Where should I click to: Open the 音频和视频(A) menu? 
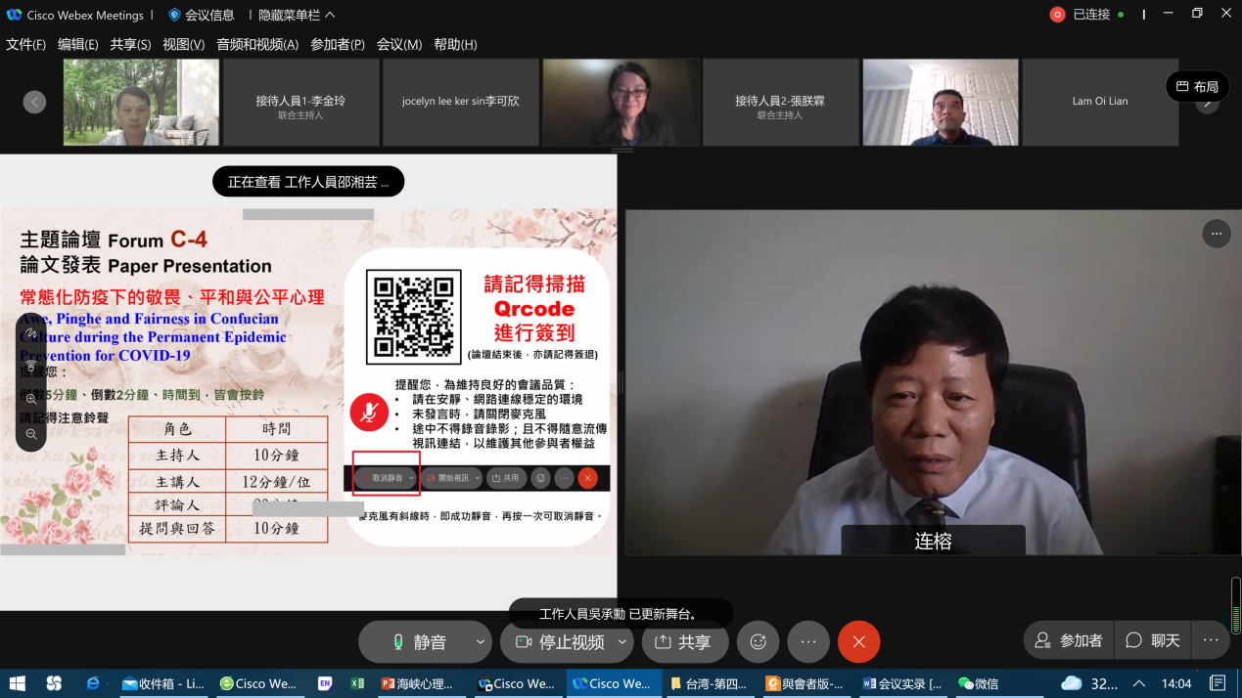257,44
